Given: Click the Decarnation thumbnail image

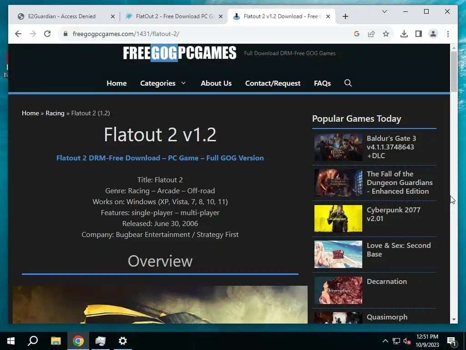Looking at the screenshot, I should [x=338, y=290].
